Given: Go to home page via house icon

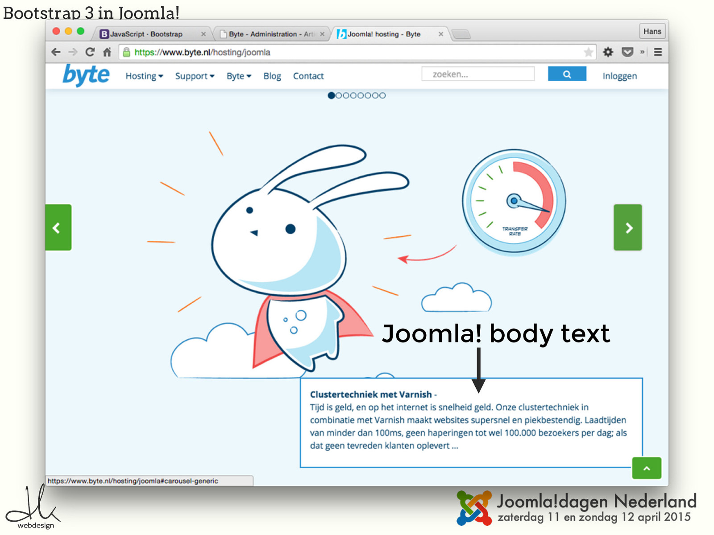Looking at the screenshot, I should (x=107, y=52).
